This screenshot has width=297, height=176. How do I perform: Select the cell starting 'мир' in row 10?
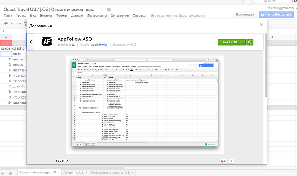(19, 103)
